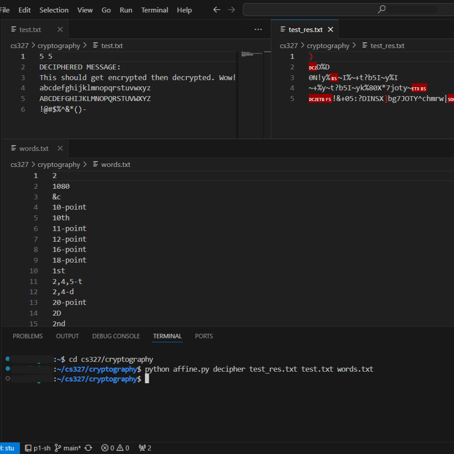This screenshot has width=454, height=454.
Task: Click the '!@#$%^&*()-' line
Action: (x=63, y=109)
